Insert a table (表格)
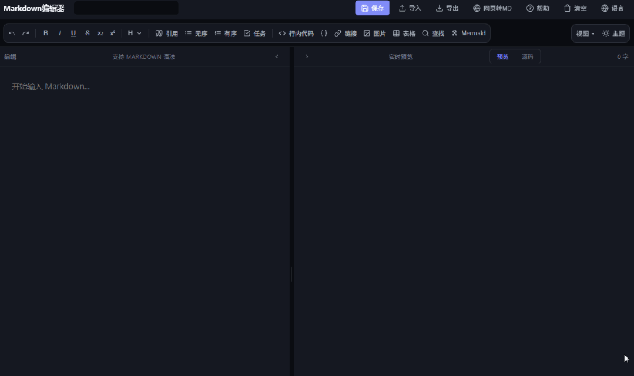 (x=404, y=33)
